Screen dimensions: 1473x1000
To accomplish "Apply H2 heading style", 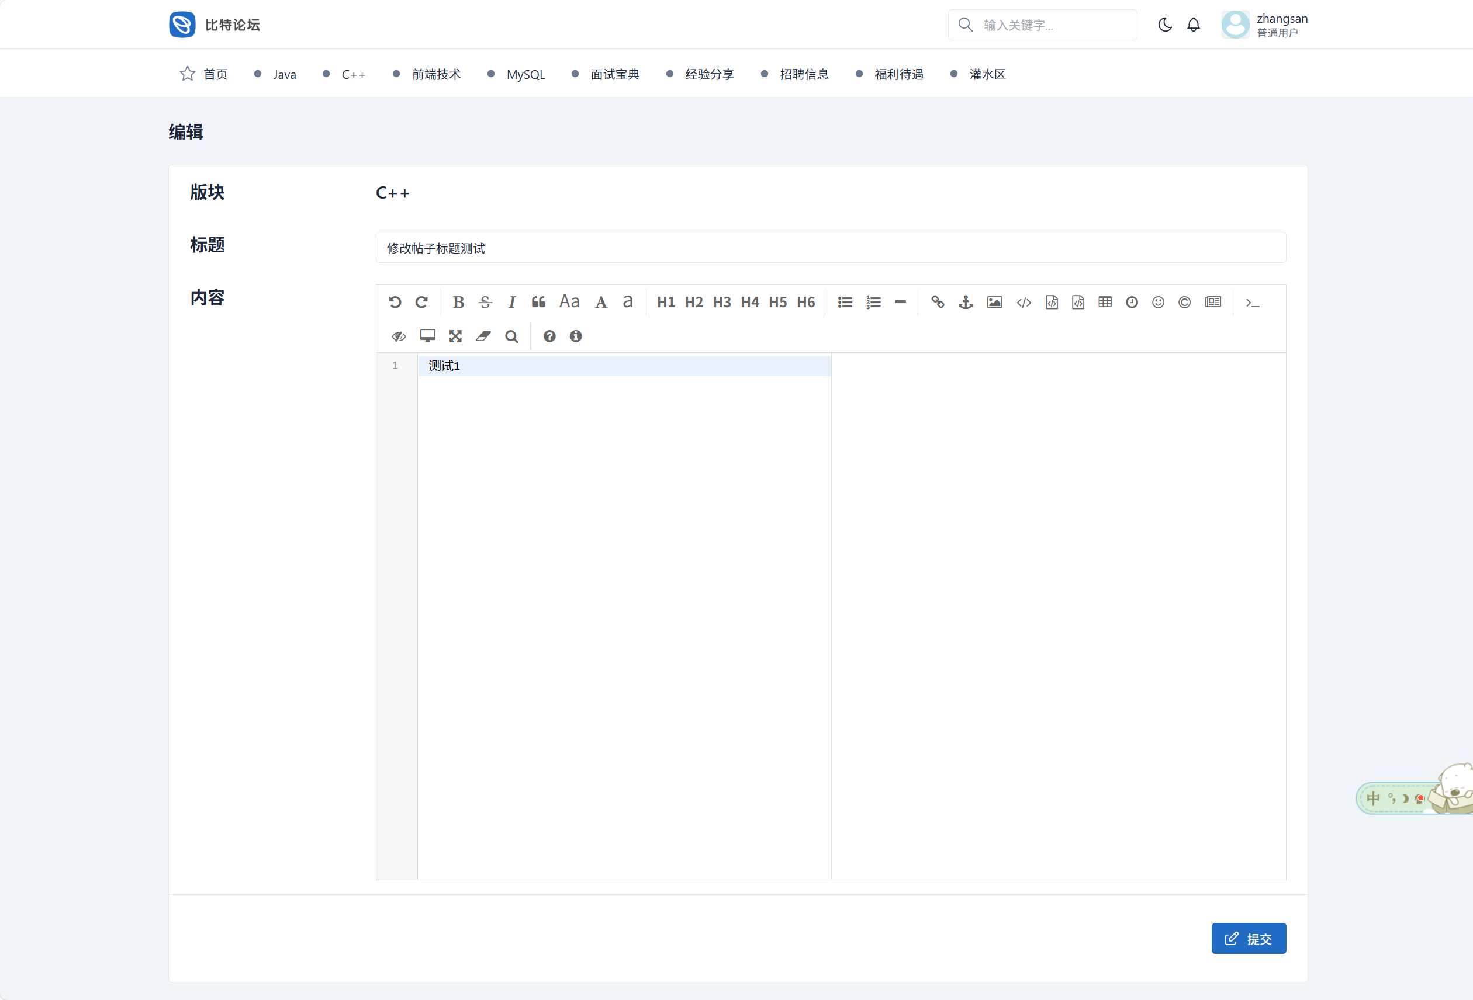I will pyautogui.click(x=693, y=302).
